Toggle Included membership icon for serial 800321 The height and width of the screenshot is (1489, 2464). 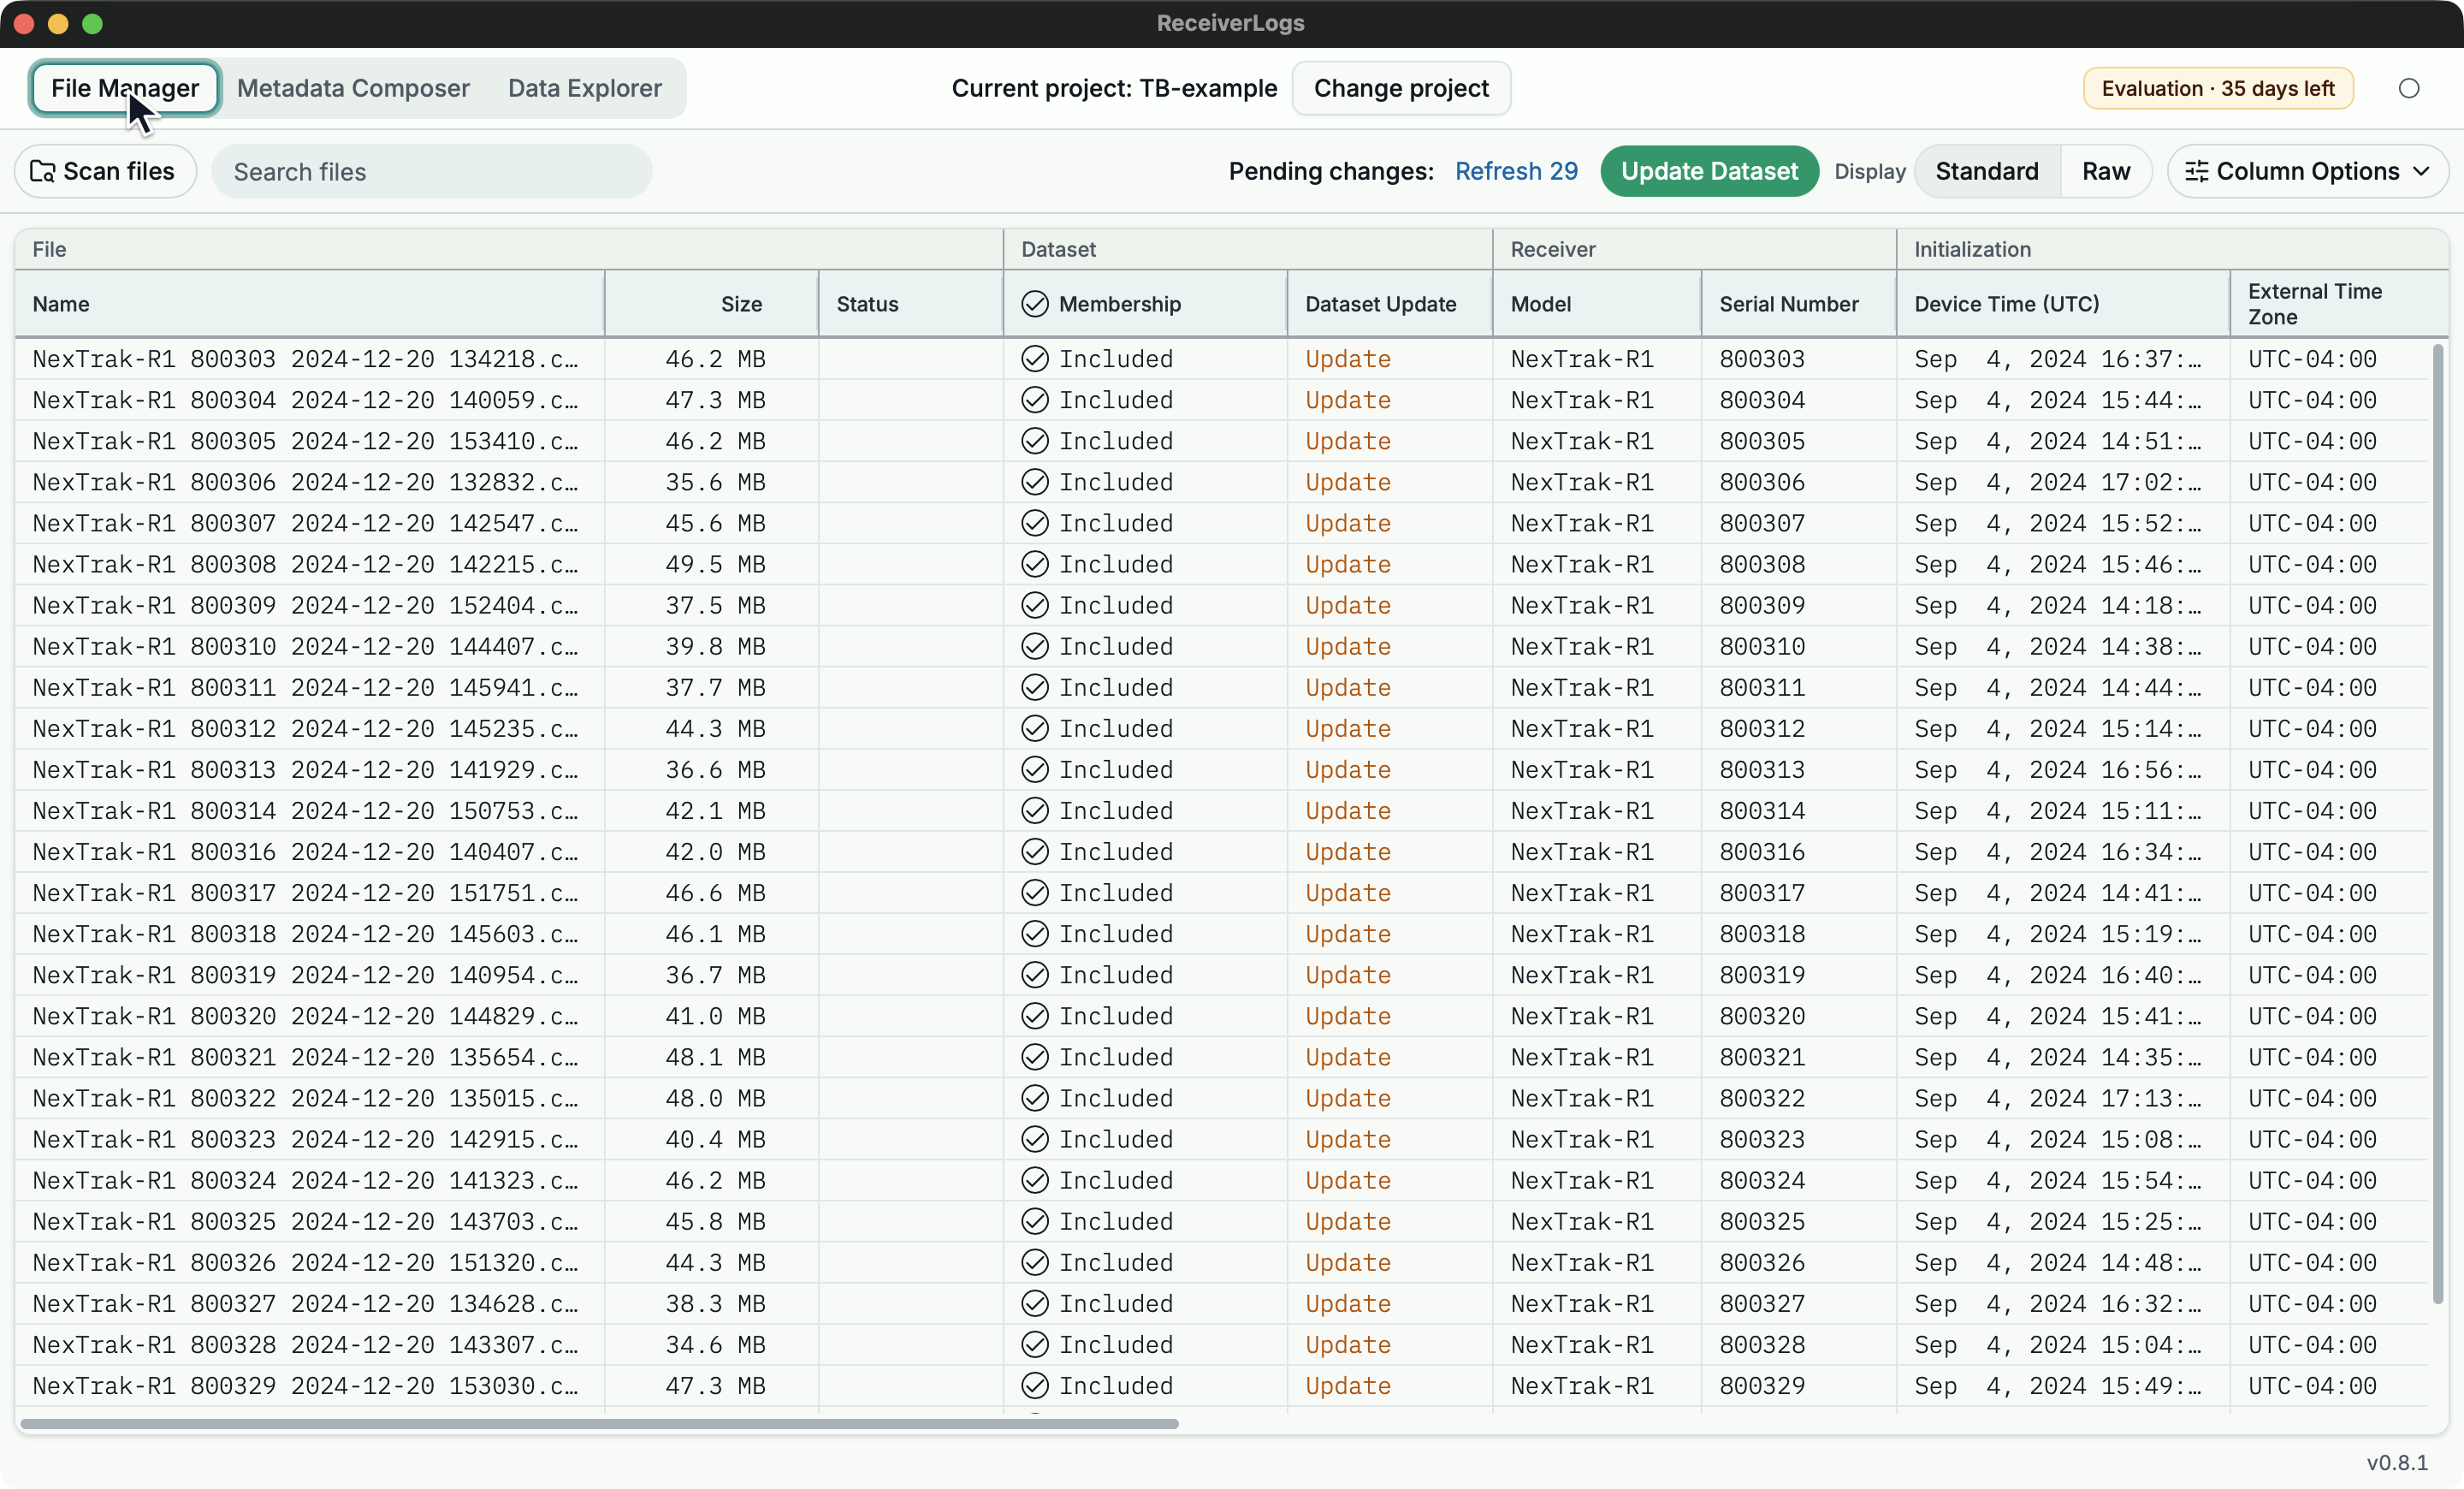pos(1035,1057)
